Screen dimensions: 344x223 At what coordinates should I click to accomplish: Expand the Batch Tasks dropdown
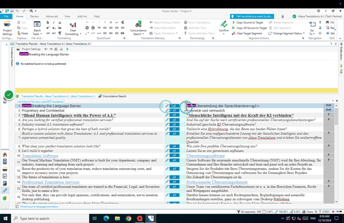[41, 34]
